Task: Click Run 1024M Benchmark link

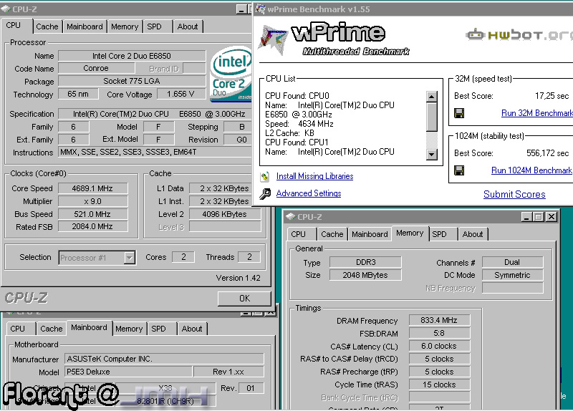Action: point(531,170)
